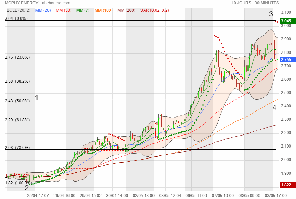Click the 06/05 11:00 time axis label
Image resolution: width=296 pixels, height=199 pixels.
pos(196,196)
